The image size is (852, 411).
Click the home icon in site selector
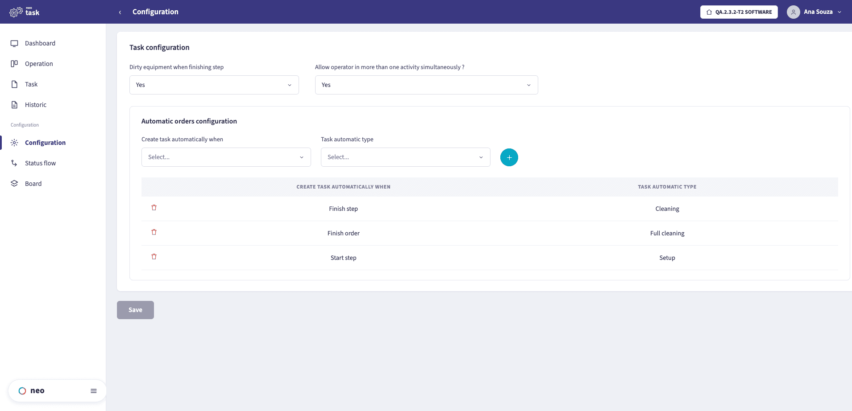click(x=709, y=12)
